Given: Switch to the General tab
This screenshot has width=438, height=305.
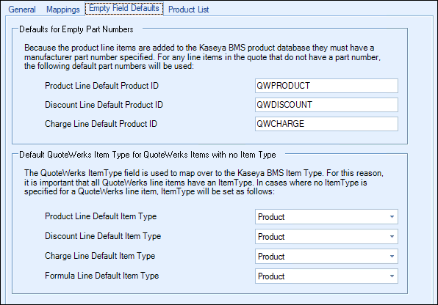Looking at the screenshot, I should pos(22,10).
